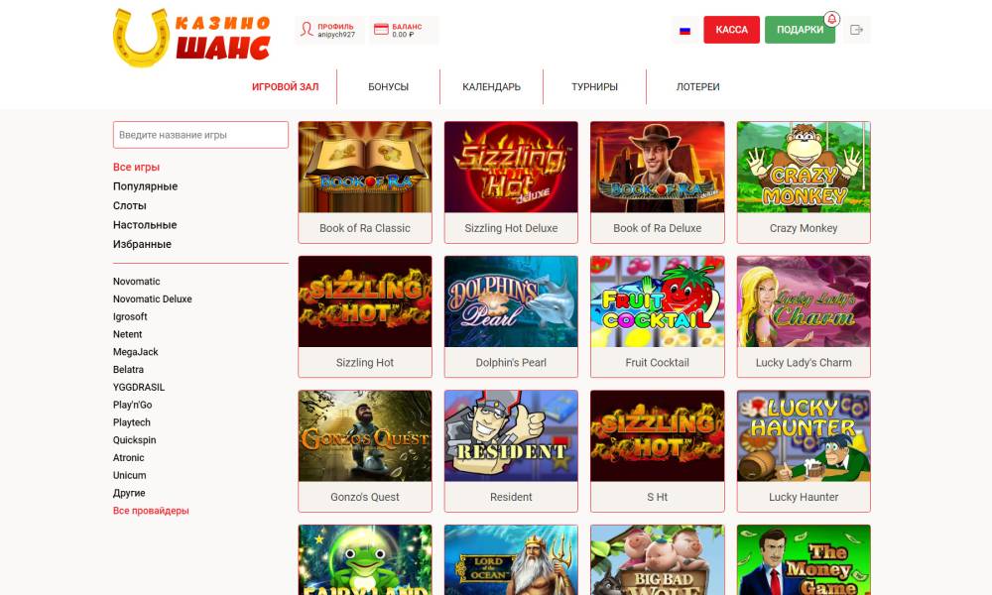Filter by Novomatic Deluxe provider
Screen dimensions: 992x595
[153, 299]
